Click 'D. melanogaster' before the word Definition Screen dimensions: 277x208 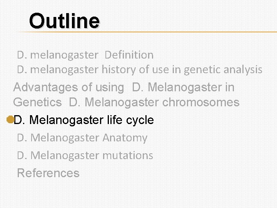click(58, 55)
